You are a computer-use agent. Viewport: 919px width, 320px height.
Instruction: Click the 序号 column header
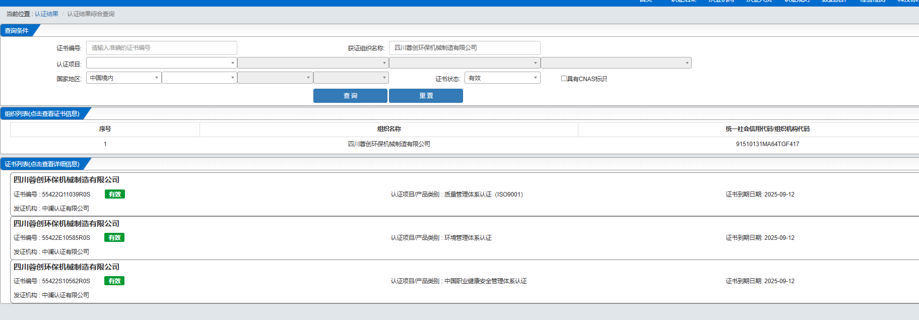105,129
